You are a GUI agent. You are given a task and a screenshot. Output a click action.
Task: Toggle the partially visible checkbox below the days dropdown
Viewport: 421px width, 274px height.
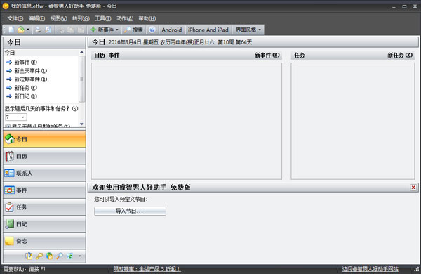point(8,126)
